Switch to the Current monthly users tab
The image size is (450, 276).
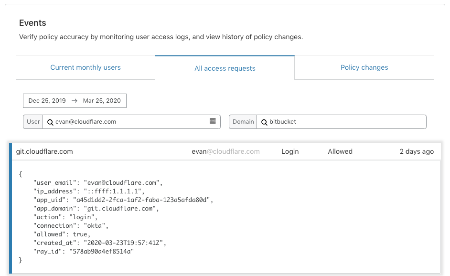pos(86,67)
